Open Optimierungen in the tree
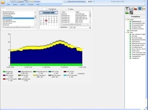This screenshot has height=110, width=148. point(133,31)
